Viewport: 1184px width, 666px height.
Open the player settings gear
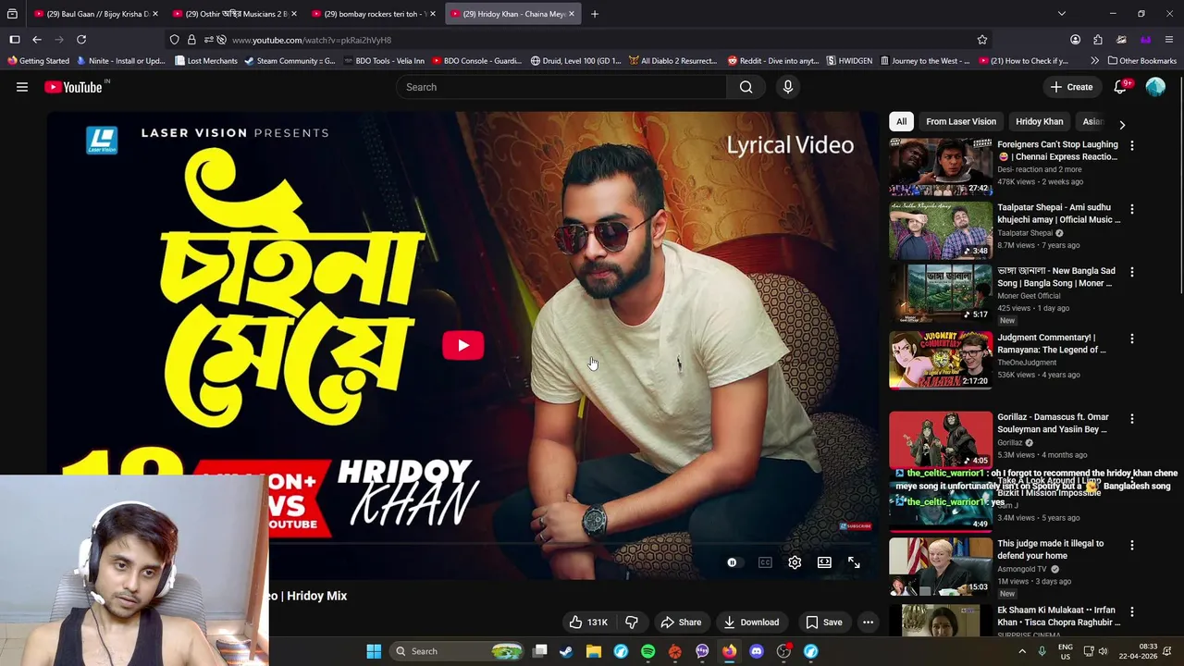tap(795, 562)
